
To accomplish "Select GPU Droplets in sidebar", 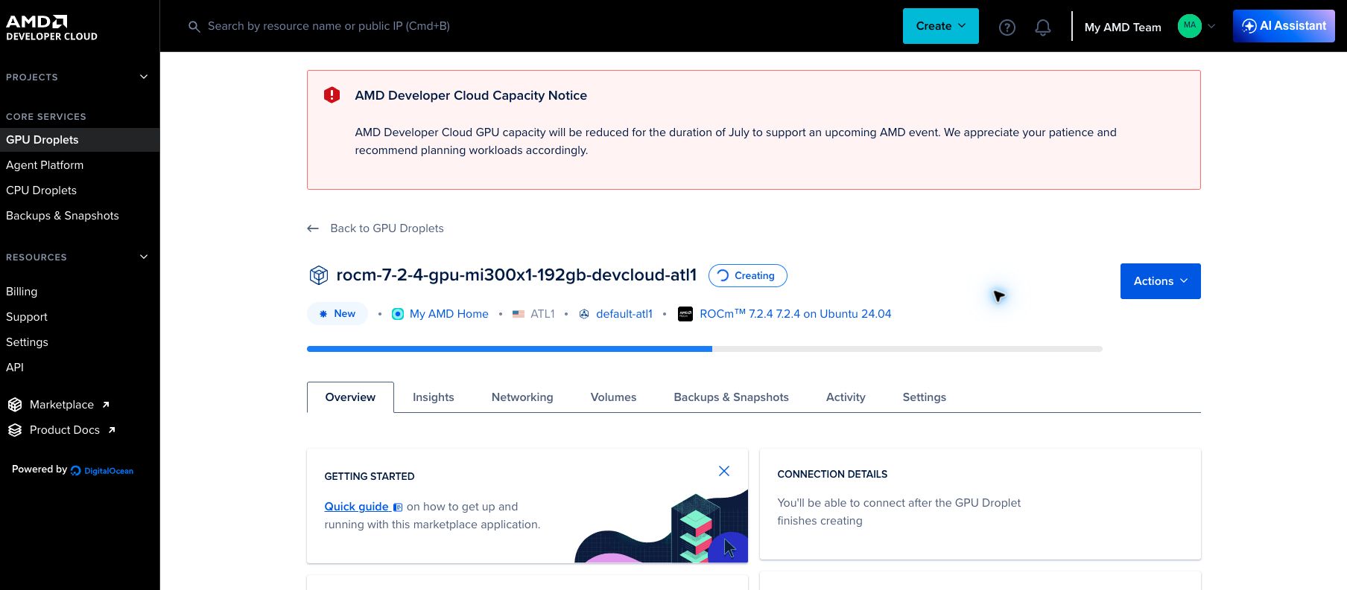I will [80, 140].
